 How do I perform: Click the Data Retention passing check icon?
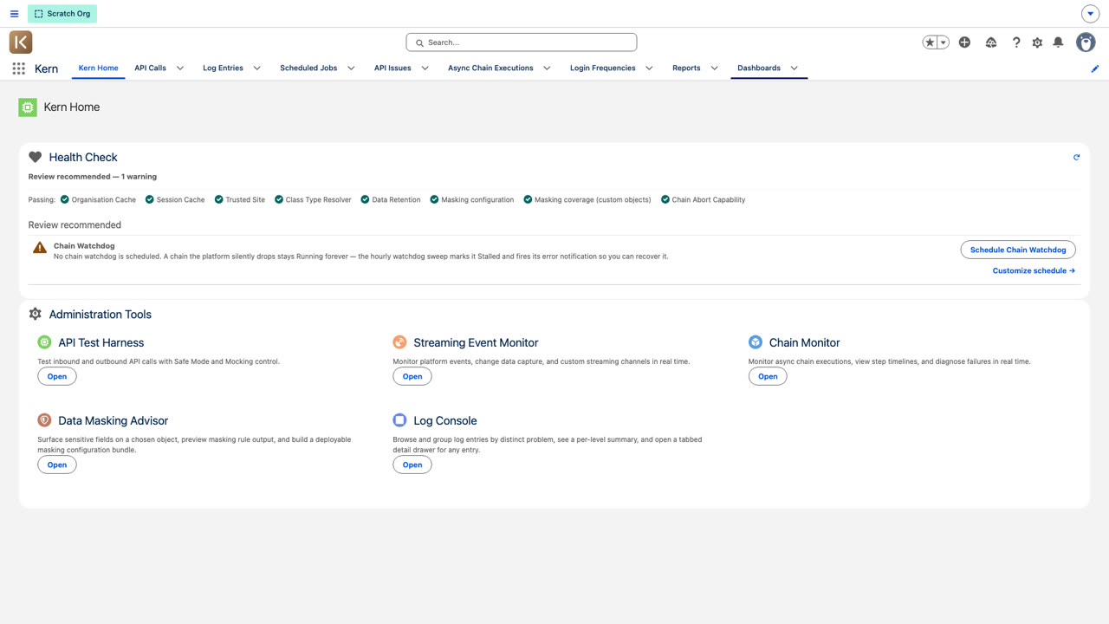coord(366,199)
